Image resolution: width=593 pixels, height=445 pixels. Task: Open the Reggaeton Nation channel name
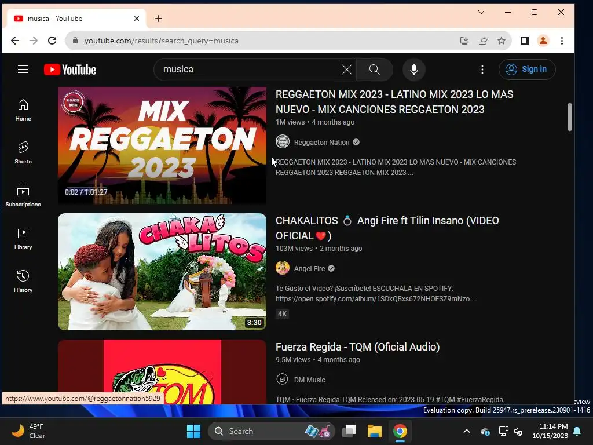pyautogui.click(x=321, y=143)
